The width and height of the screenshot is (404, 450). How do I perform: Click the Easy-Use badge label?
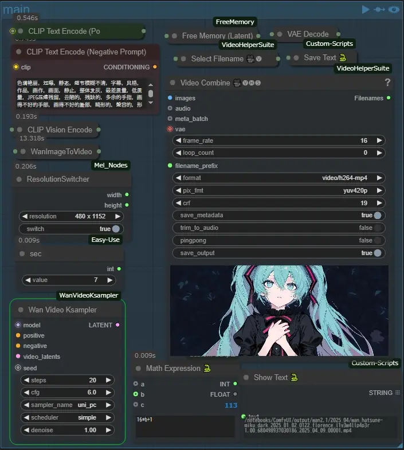pos(105,240)
